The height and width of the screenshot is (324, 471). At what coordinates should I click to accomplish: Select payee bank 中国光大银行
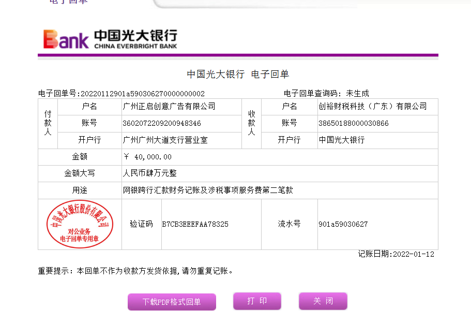point(342,140)
